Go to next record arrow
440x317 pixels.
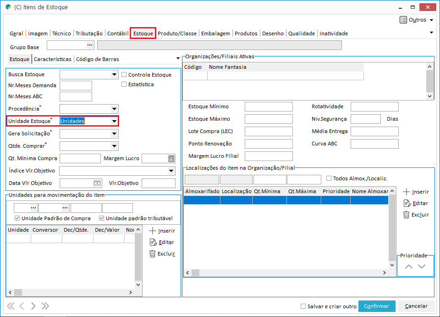[x=33, y=306]
